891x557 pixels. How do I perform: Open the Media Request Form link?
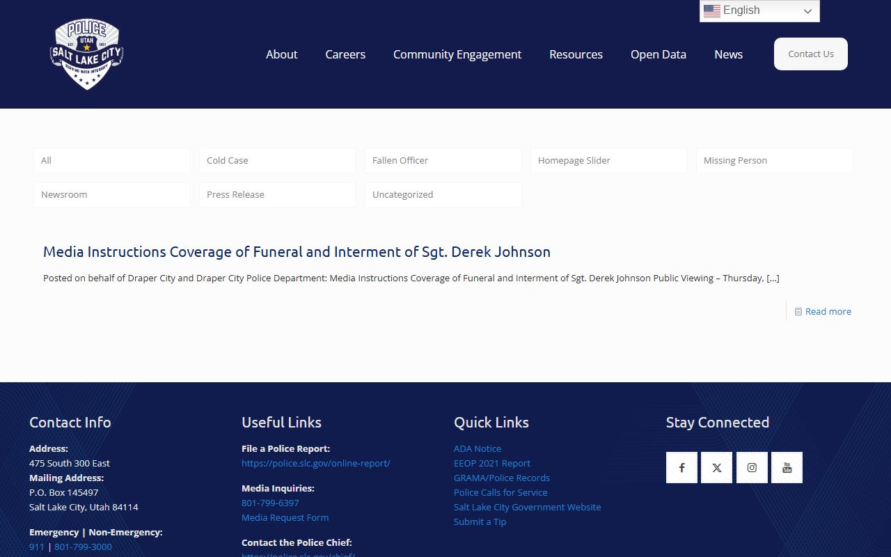click(x=285, y=517)
